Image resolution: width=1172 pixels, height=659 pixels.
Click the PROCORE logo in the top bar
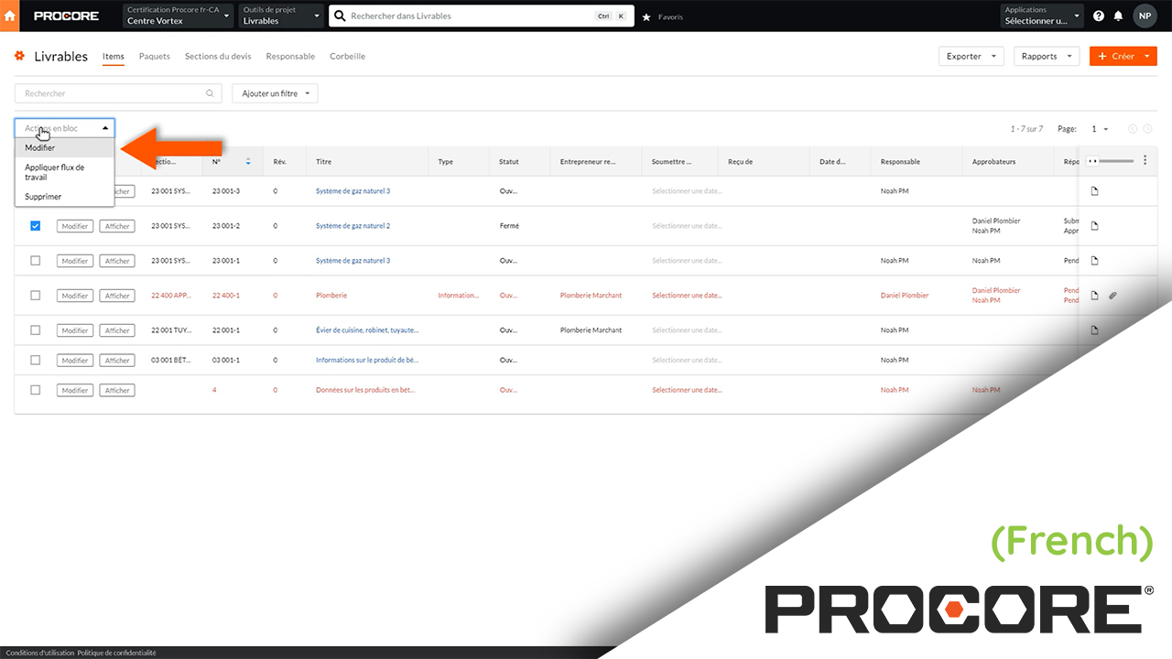[66, 16]
